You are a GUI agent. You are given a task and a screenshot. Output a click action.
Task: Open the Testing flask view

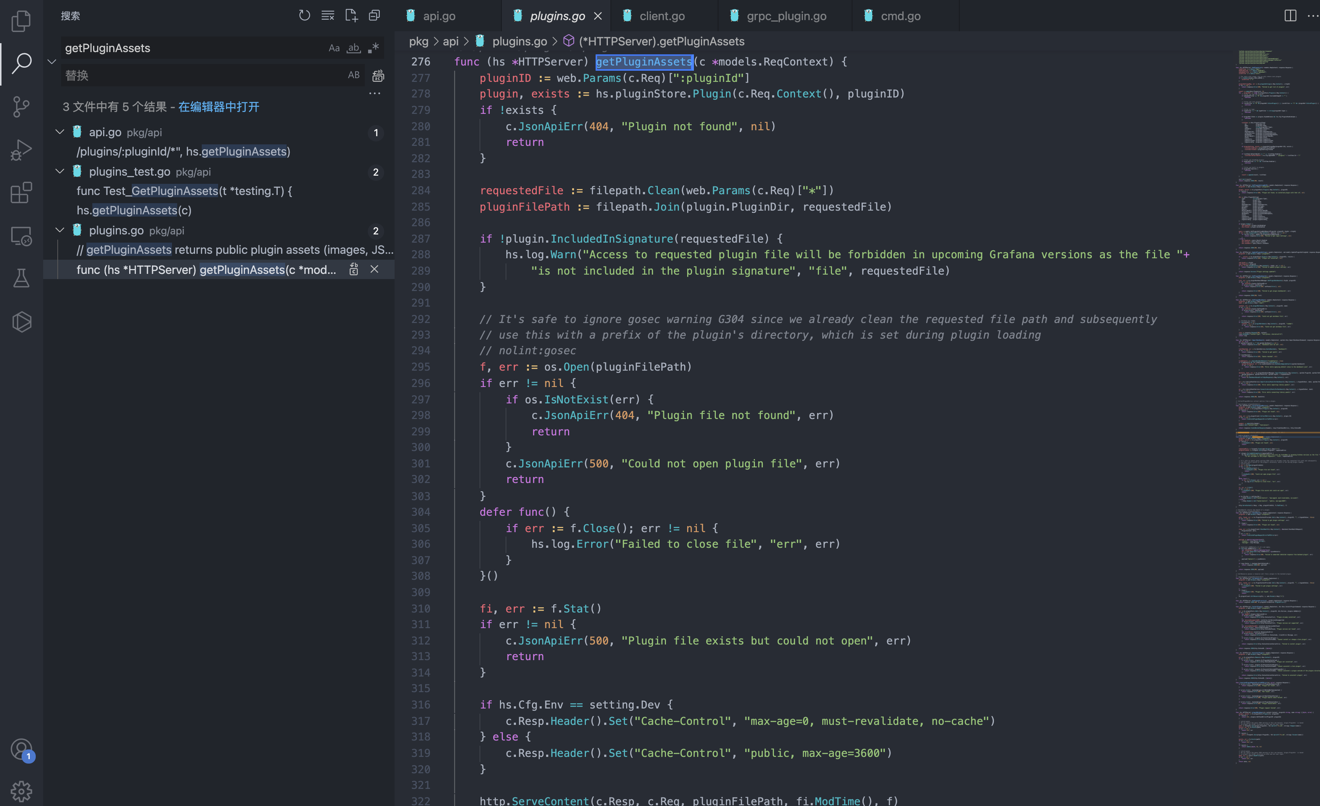coord(21,278)
